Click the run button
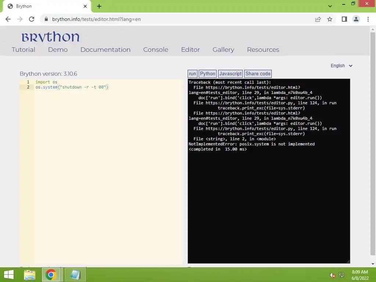The width and height of the screenshot is (376, 282). [192, 73]
